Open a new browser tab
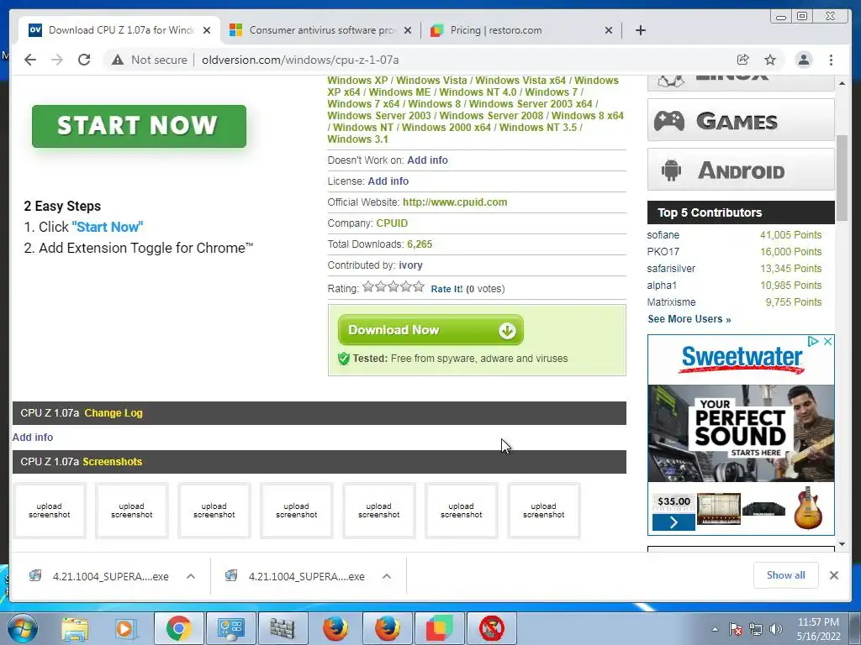 640,30
